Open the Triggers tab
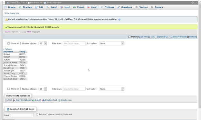This screenshot has height=120, width=201. click(x=157, y=7)
